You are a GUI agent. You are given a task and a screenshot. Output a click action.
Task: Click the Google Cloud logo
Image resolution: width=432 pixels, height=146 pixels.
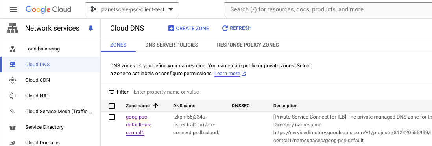click(x=48, y=9)
